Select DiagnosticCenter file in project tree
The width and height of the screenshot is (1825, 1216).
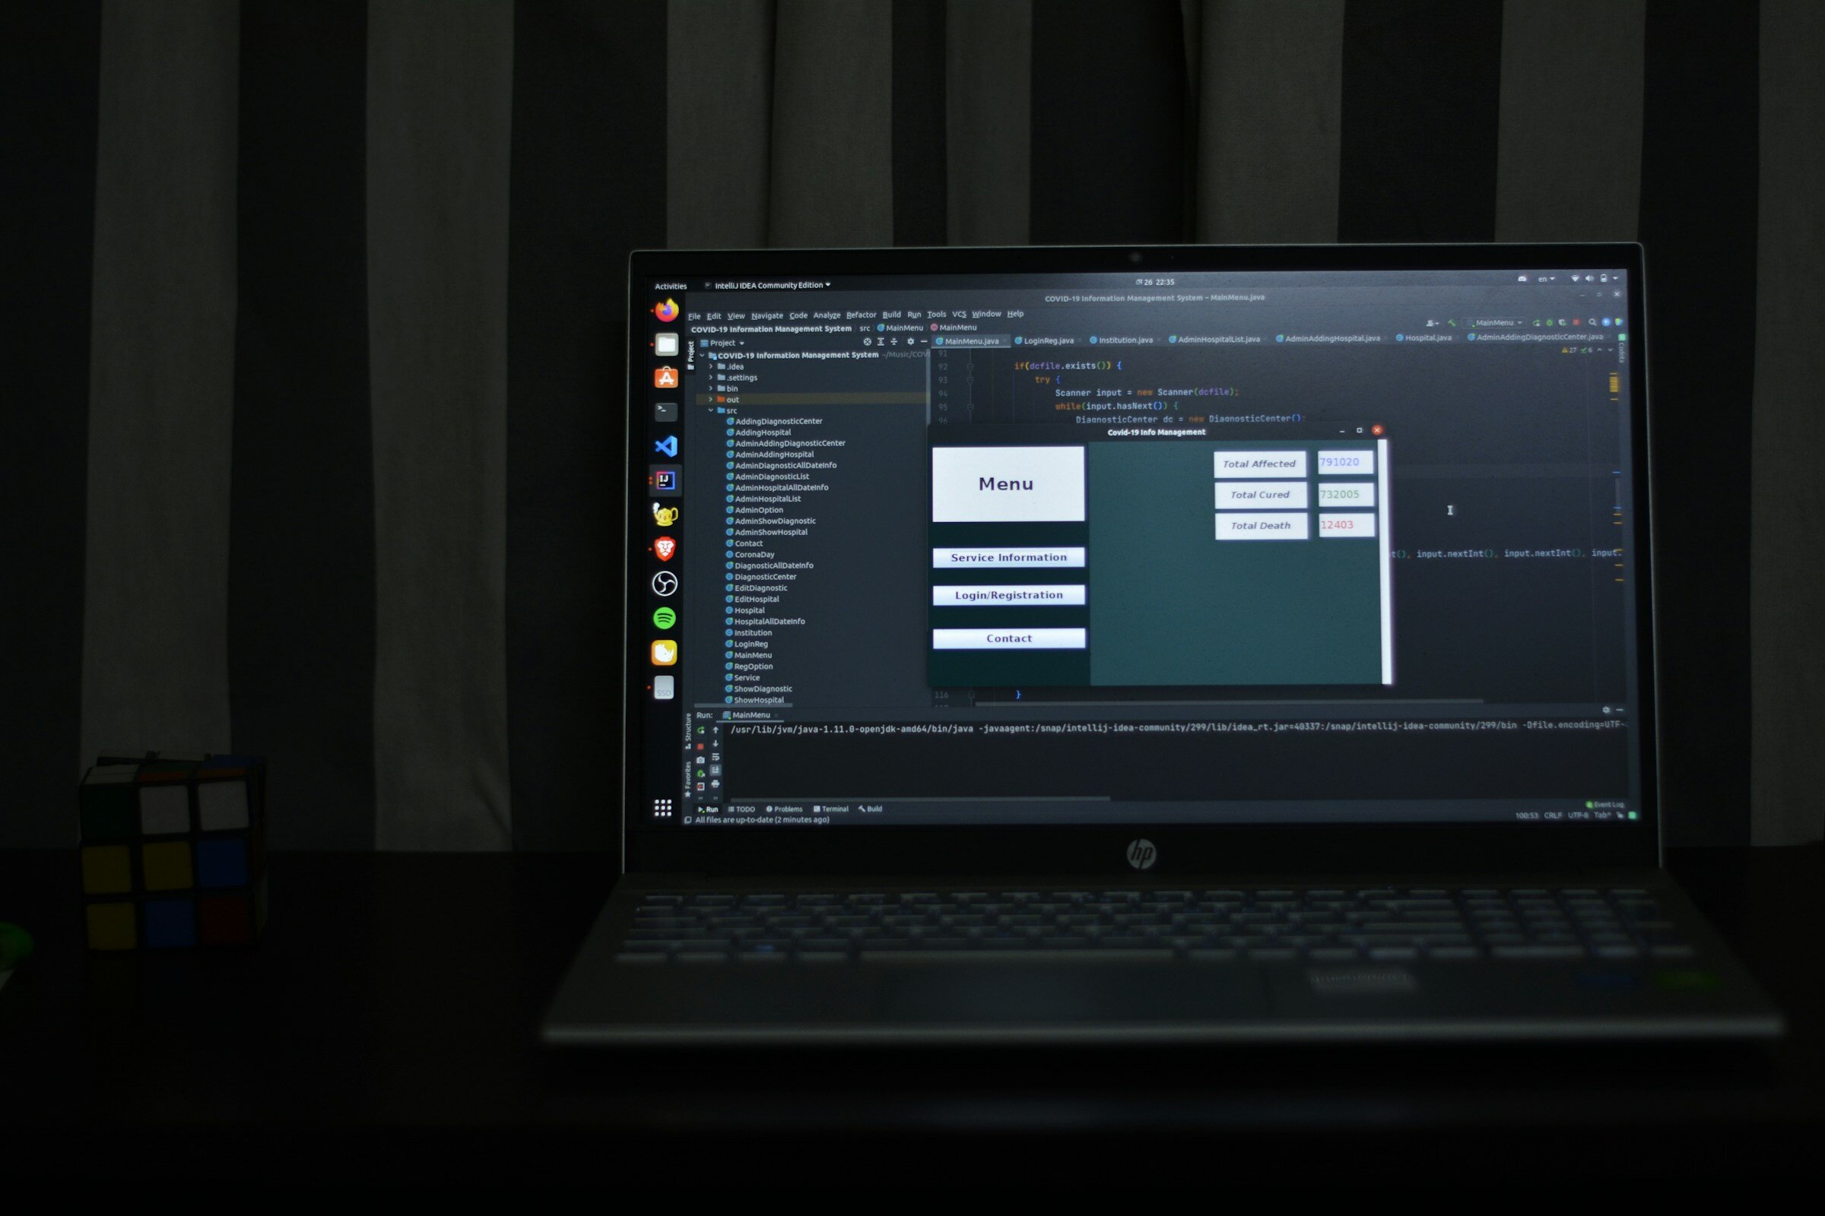click(x=763, y=577)
